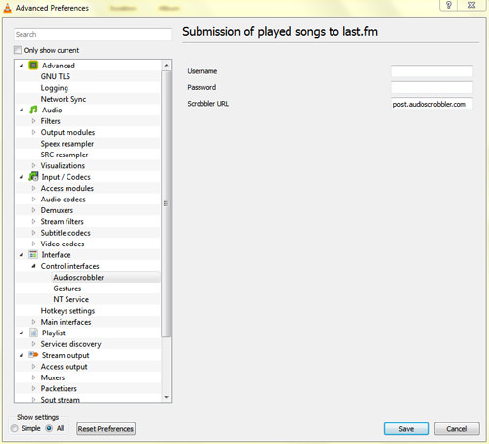Click the Save button
Image resolution: width=489 pixels, height=444 pixels.
click(x=406, y=429)
